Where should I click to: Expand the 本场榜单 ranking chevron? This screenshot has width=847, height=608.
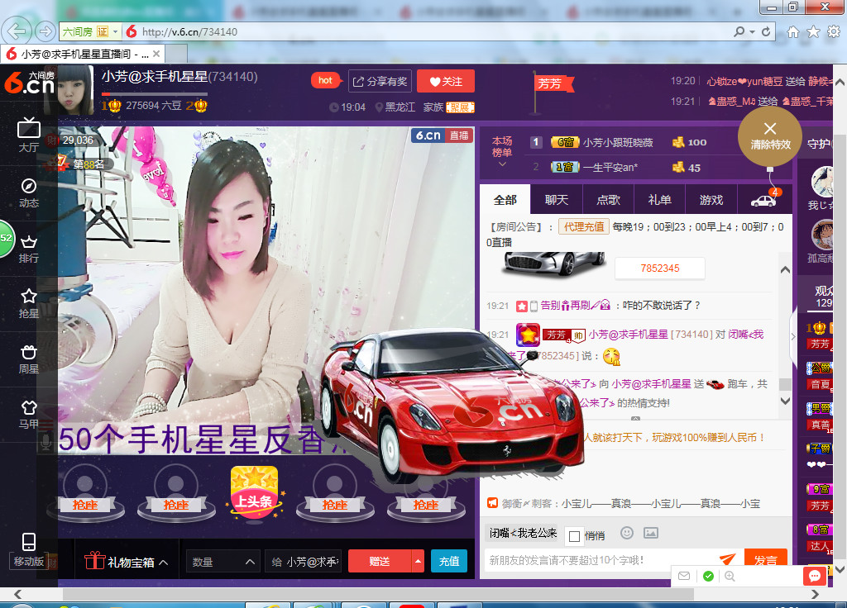(x=502, y=164)
